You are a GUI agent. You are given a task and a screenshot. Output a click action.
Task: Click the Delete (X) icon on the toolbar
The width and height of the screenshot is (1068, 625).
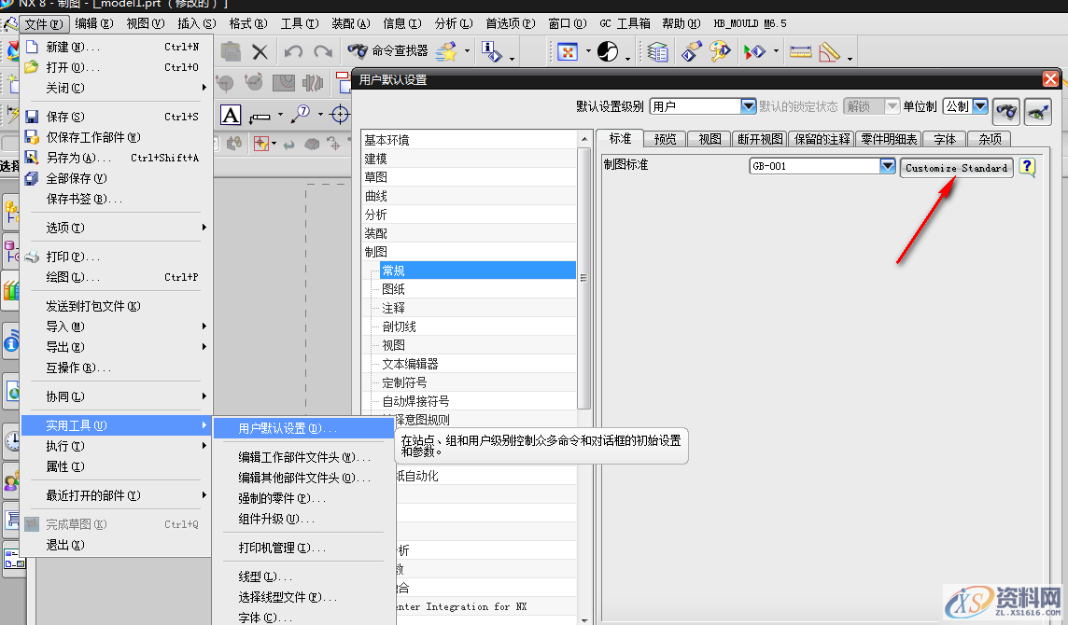pos(260,51)
